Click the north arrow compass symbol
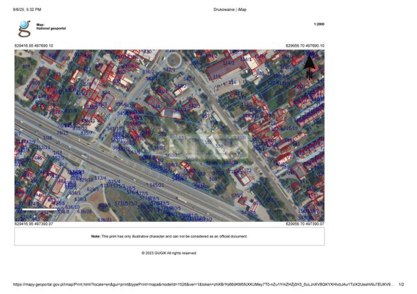 309,66
